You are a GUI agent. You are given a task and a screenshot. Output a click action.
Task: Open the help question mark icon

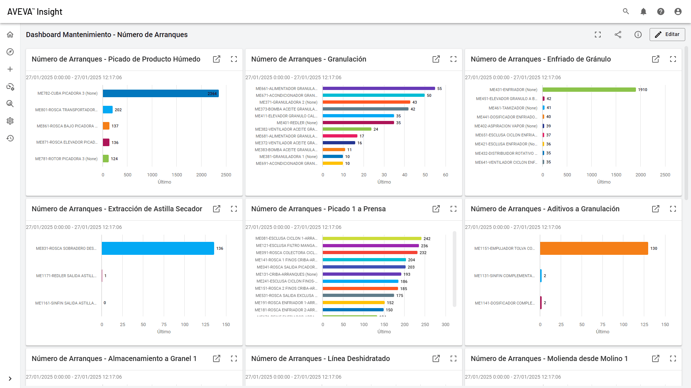coord(661,12)
